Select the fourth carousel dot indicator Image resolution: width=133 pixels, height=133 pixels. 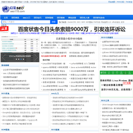23,59
